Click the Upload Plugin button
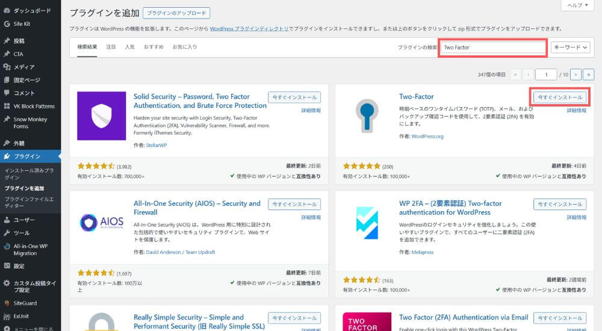This screenshot has width=602, height=331. click(x=176, y=13)
